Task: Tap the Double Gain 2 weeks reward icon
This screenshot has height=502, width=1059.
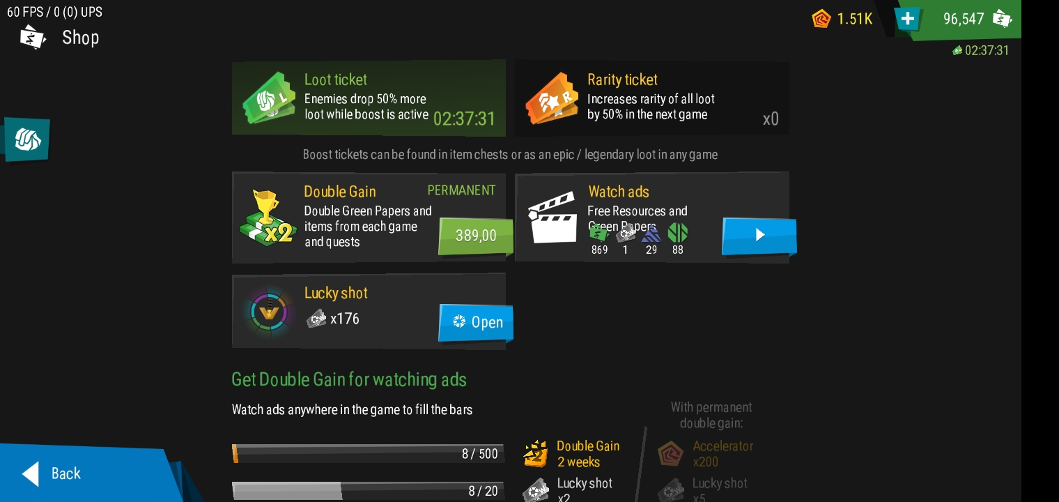Action: click(x=535, y=453)
